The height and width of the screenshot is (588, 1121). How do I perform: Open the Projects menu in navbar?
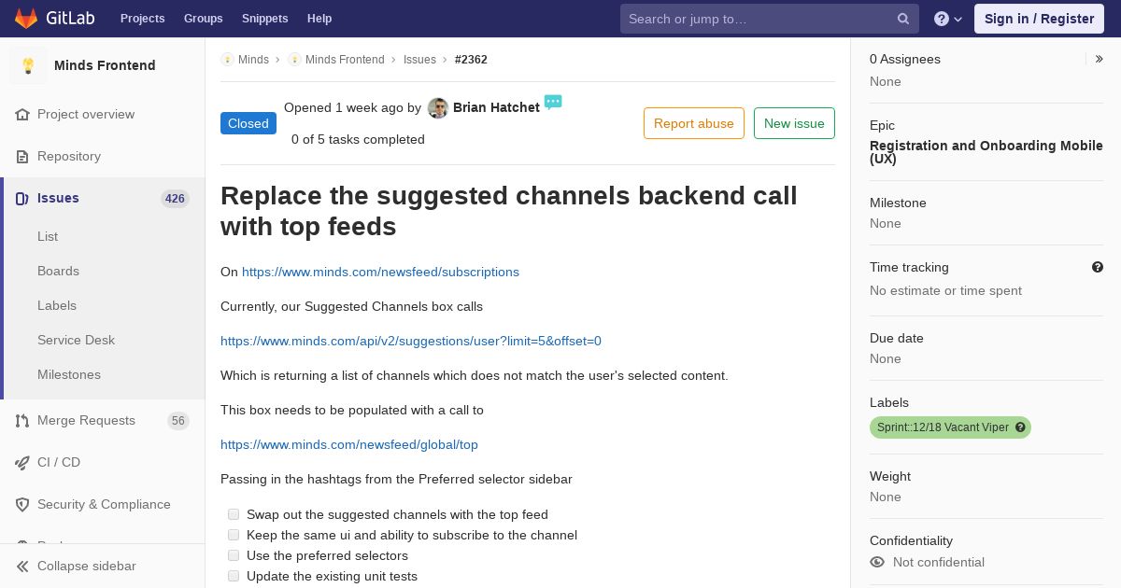coord(142,19)
